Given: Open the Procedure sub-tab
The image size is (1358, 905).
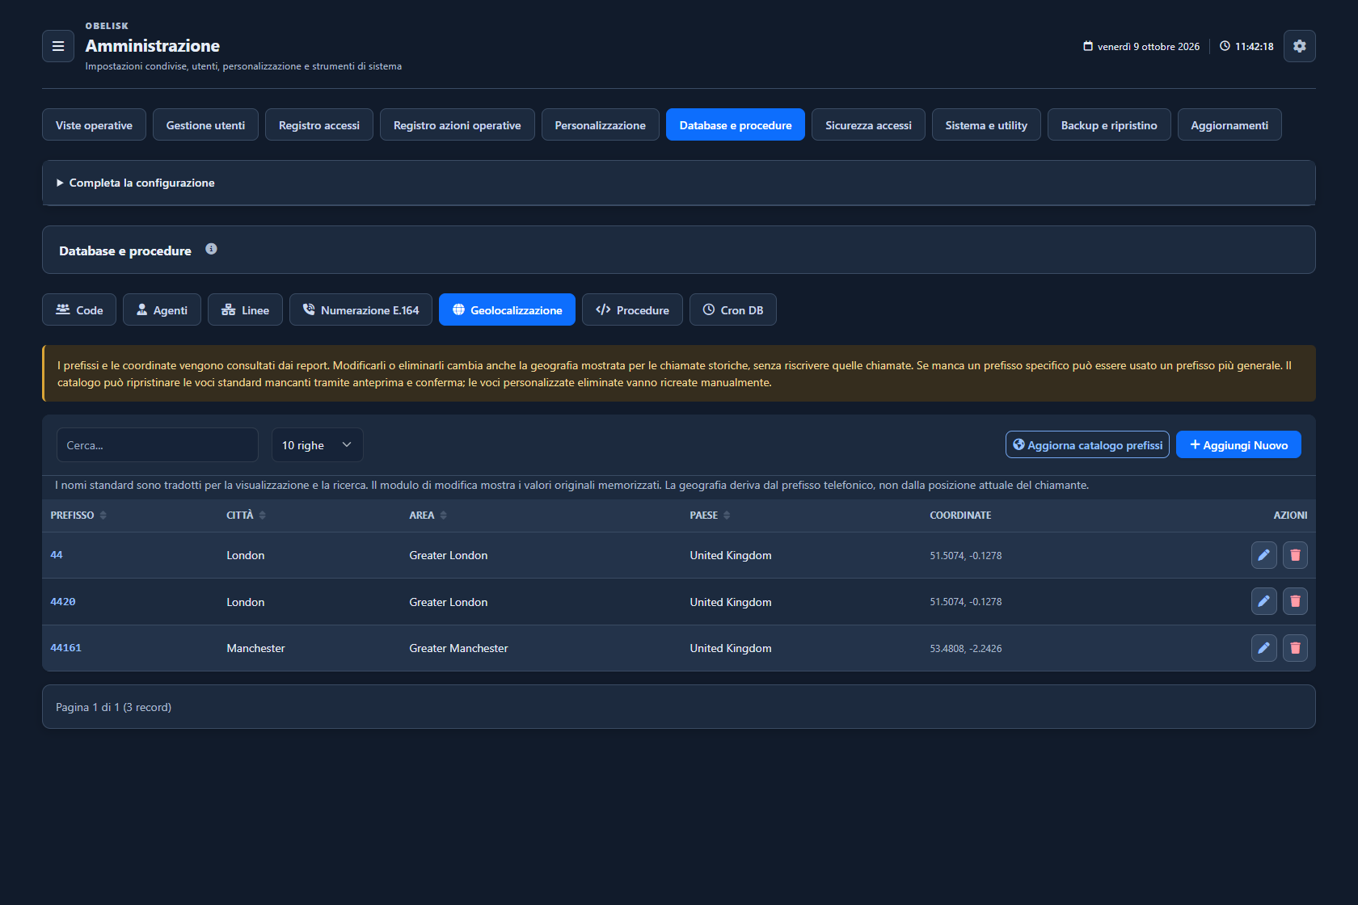Looking at the screenshot, I should coord(632,309).
